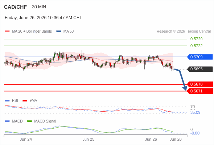
Task: Select the 0.5678 support price tag
Action: tap(200, 84)
